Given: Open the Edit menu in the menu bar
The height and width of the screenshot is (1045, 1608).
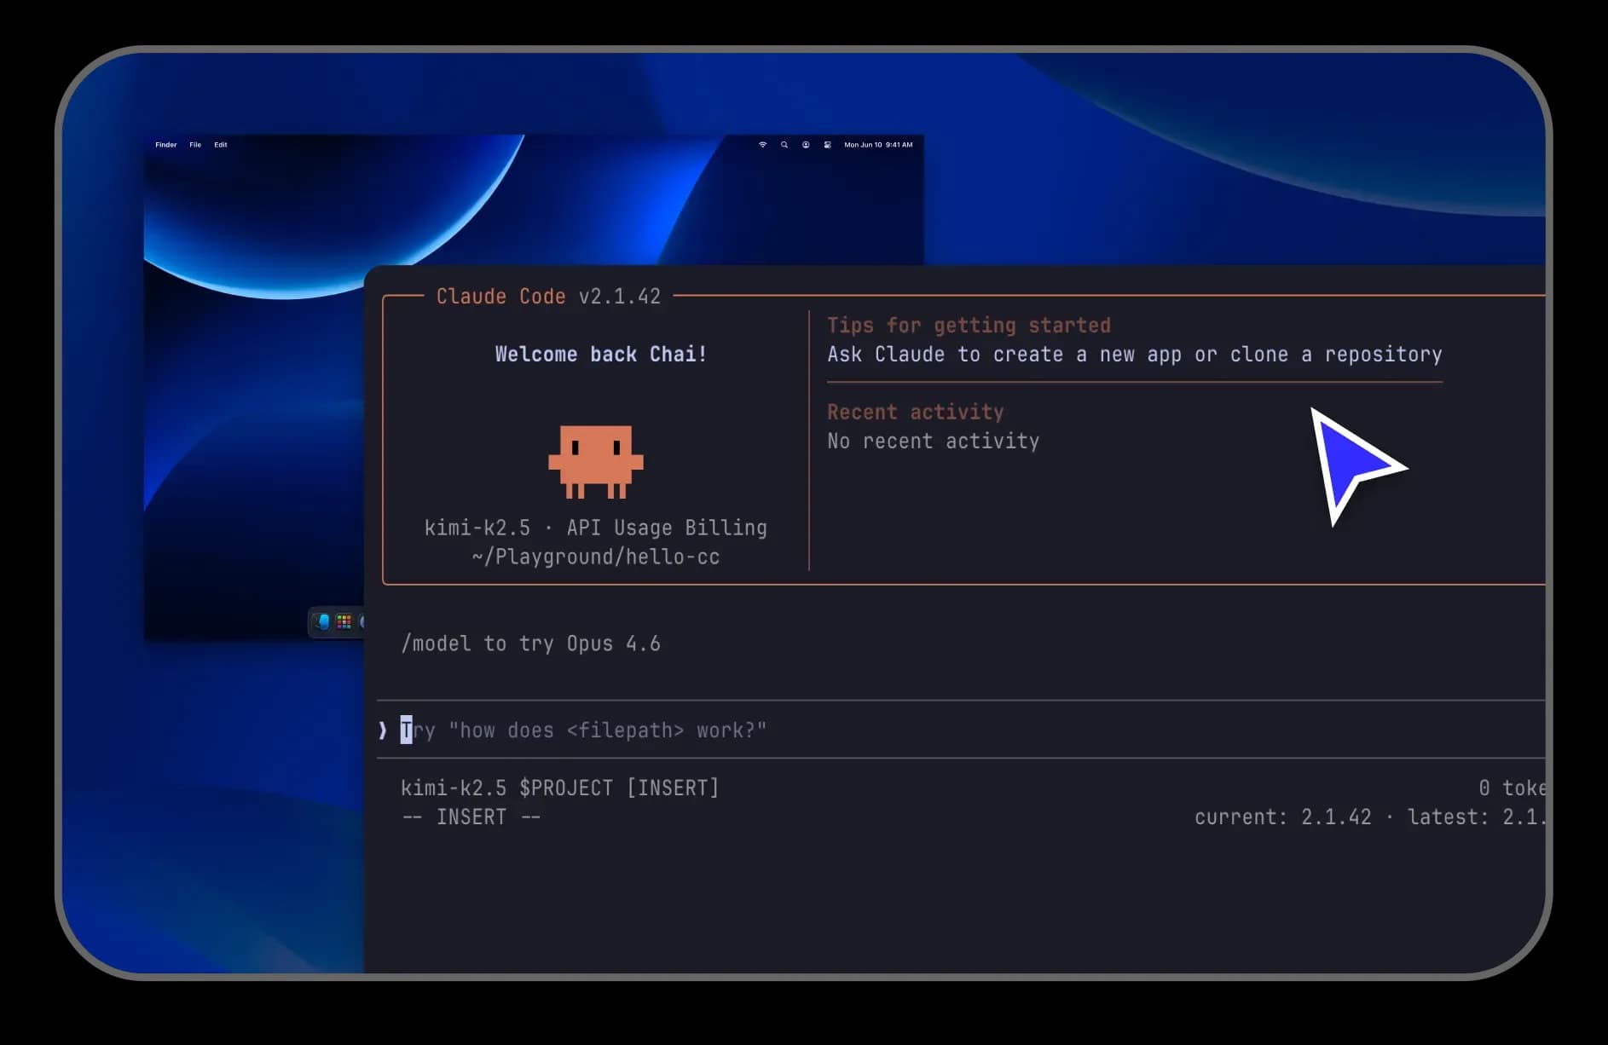Looking at the screenshot, I should (x=221, y=145).
